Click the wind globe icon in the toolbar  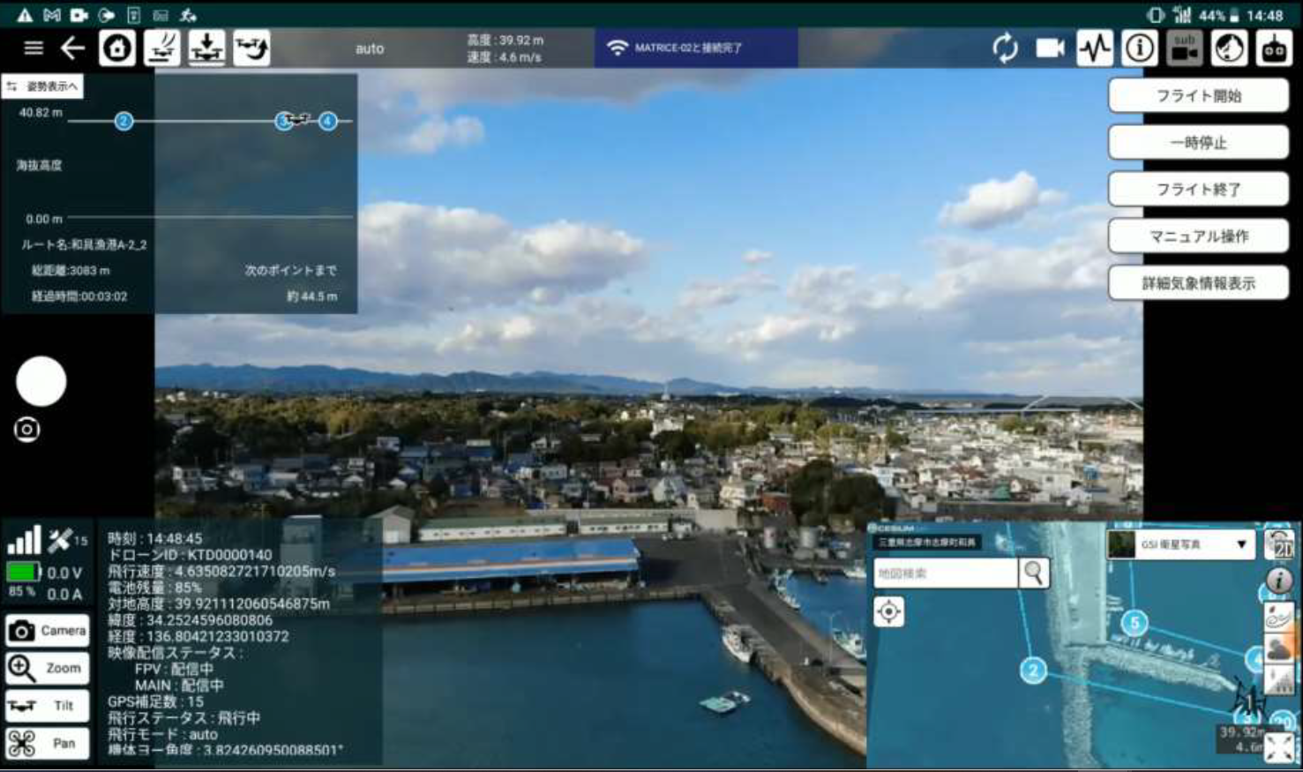point(1229,48)
